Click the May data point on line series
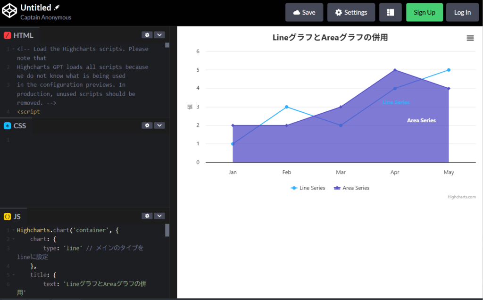Image resolution: width=483 pixels, height=300 pixels. (449, 70)
